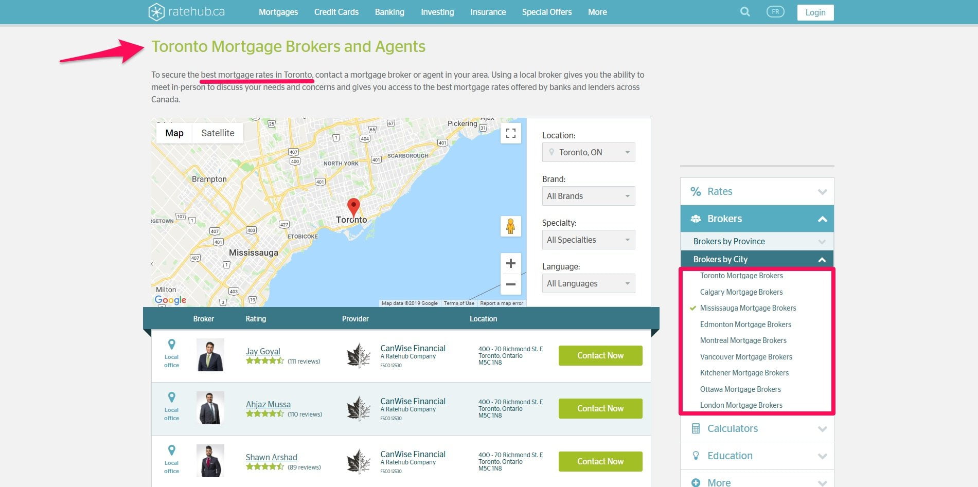Zoom in on the map
This screenshot has width=978, height=487.
point(511,263)
